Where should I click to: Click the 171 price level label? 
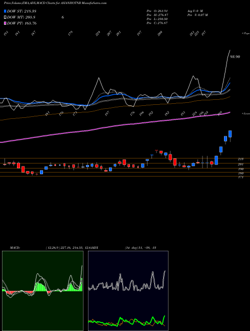[x=240, y=178]
